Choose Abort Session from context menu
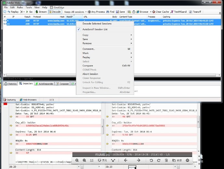The width and height of the screenshot is (224, 169). [105, 74]
